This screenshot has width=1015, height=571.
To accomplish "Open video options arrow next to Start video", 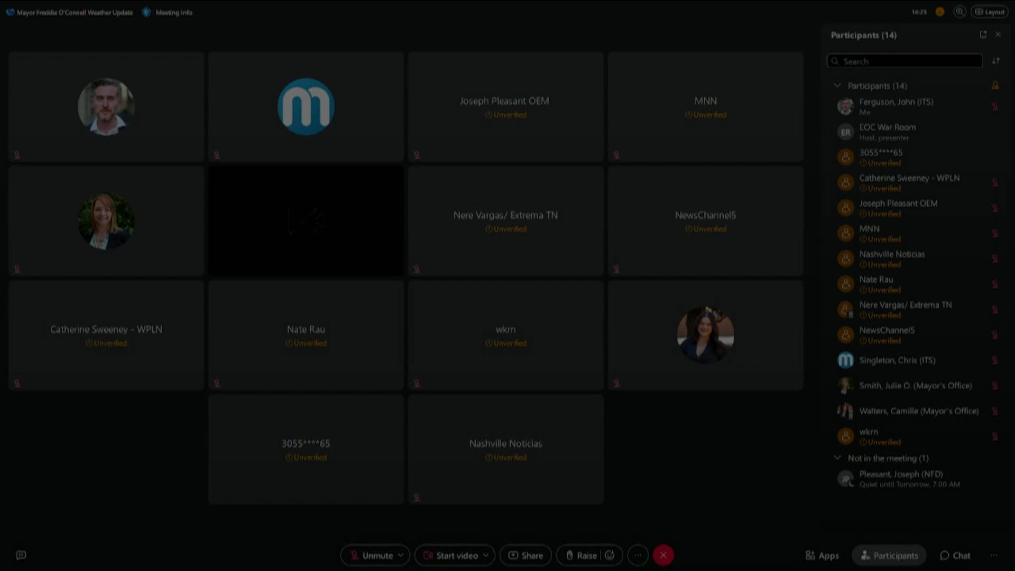I will (486, 555).
